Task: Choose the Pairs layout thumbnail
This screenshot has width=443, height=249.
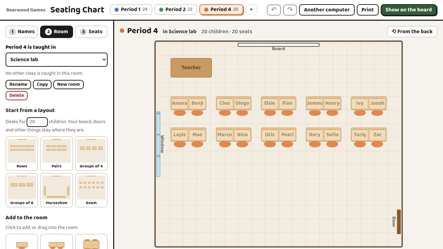Action: pos(56,154)
